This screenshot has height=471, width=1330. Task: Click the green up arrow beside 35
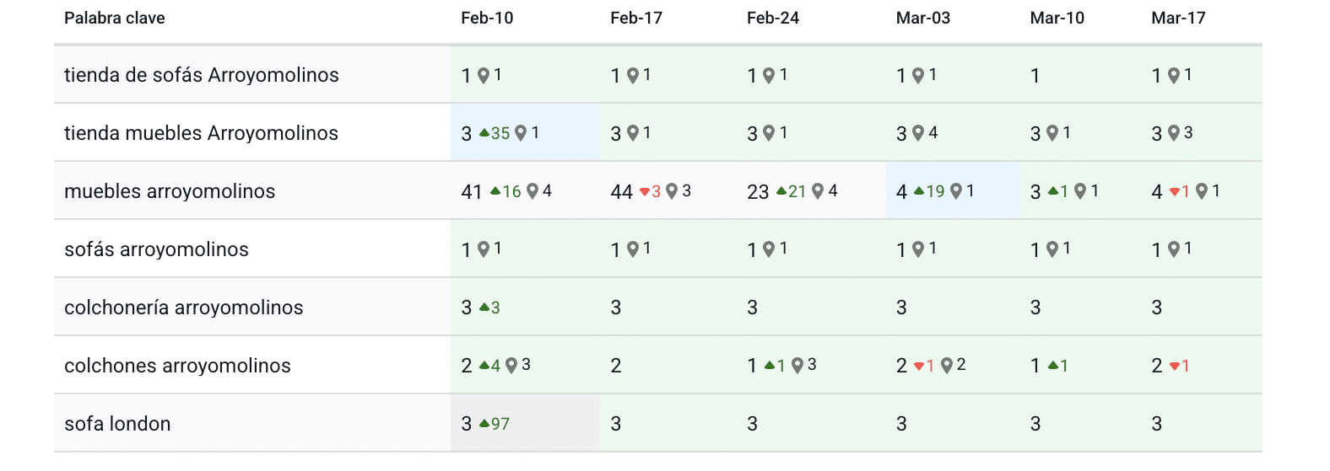tap(484, 133)
